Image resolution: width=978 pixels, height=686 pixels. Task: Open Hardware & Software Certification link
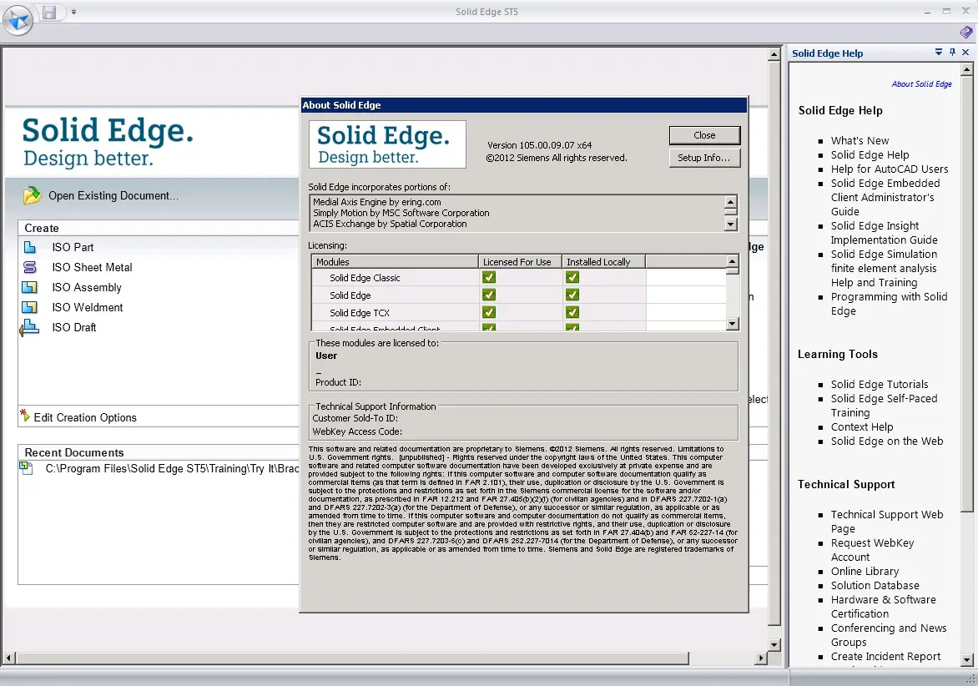click(883, 607)
